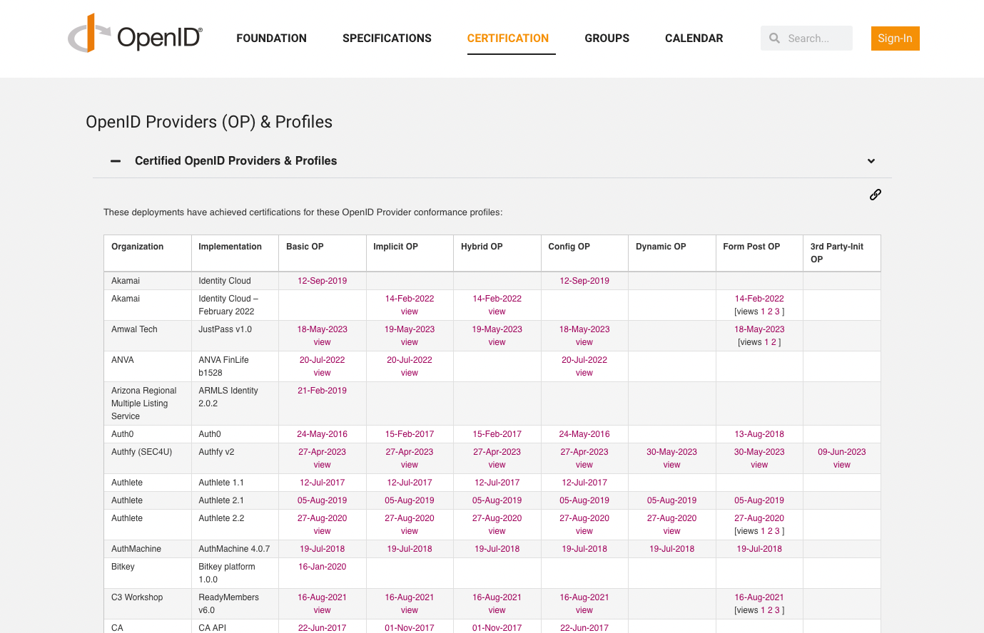
Task: Select OpenID Providers (OP) & Profiles title
Action: pos(209,122)
